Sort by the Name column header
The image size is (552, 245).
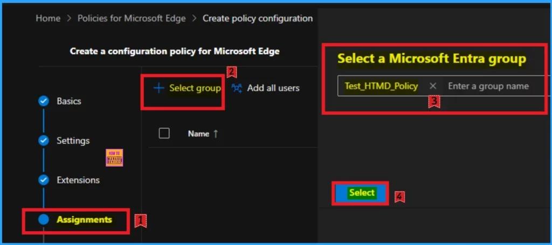click(198, 134)
